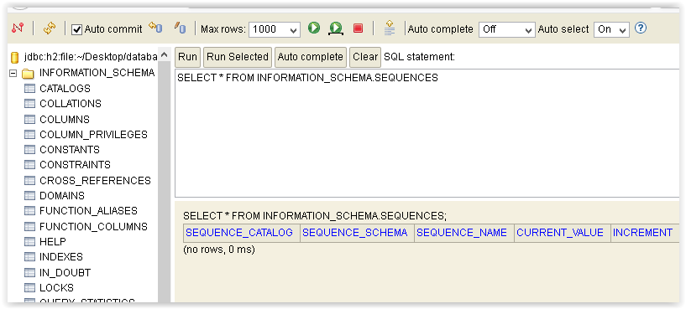Click the Command history icon

click(390, 28)
